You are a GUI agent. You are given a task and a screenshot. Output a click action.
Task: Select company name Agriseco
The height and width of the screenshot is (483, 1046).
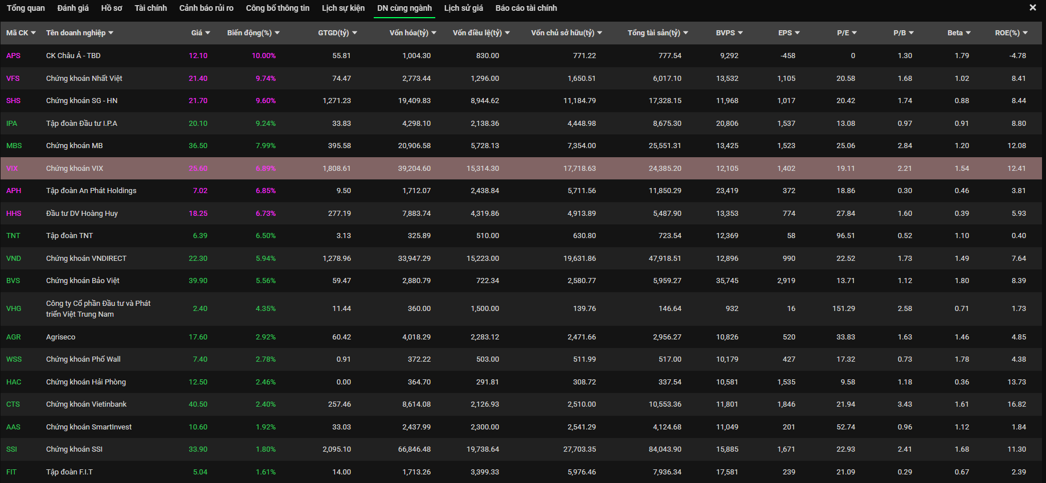coord(60,337)
